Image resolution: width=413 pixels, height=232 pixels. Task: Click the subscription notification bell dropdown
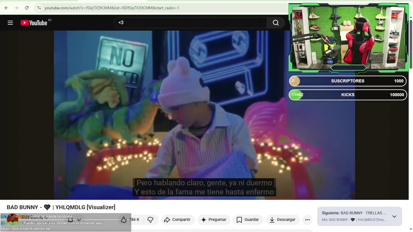tap(74, 219)
